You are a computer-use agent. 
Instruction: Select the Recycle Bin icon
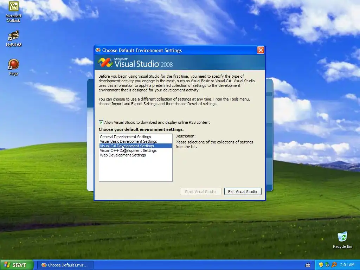coord(342,240)
